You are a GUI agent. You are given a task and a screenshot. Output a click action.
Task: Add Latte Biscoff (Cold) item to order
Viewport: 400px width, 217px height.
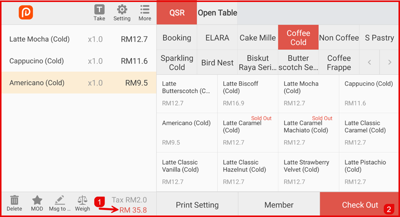(x=247, y=93)
